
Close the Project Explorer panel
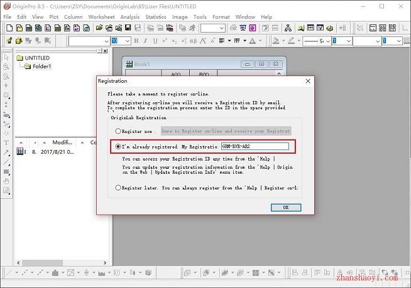pos(106,51)
